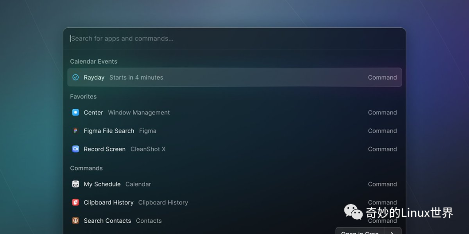
Task: Expand the actions chevron beside Open in Cron
Action: [x=393, y=231]
